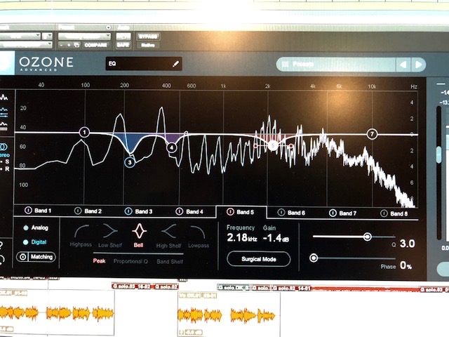The image size is (449, 337).
Task: Click the Phase slider handle
Action: point(314,258)
